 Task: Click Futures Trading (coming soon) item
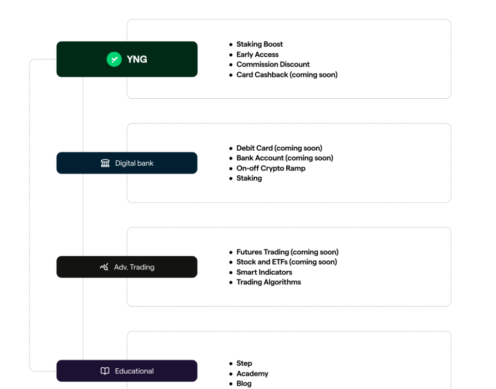tap(287, 252)
